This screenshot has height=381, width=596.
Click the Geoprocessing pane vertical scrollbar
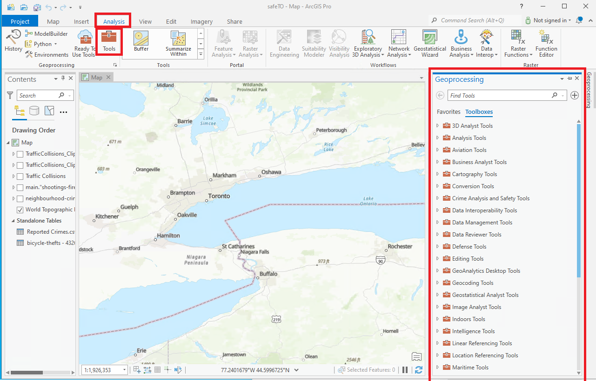pos(579,201)
